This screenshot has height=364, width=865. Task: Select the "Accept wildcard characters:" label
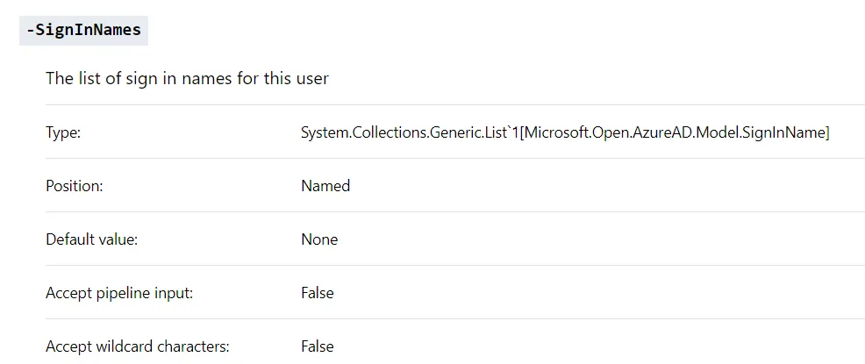coord(138,346)
